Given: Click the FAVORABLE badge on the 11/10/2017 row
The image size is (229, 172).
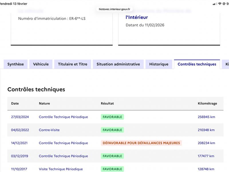Looking at the screenshot, I should pos(112,169).
